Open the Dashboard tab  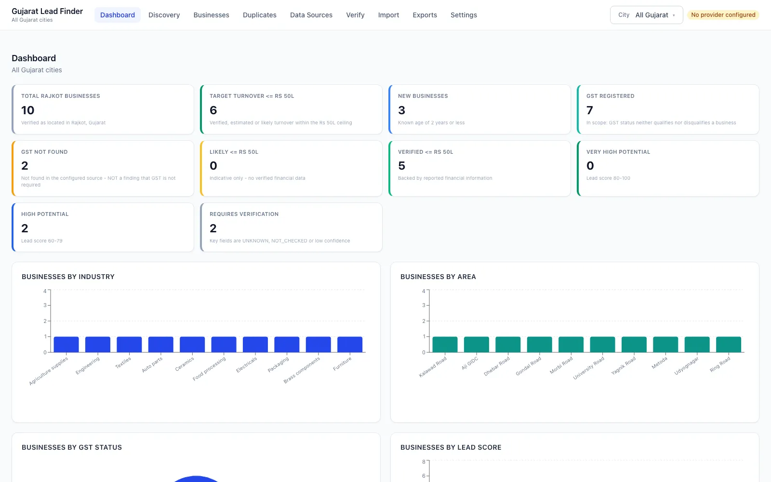tap(118, 15)
